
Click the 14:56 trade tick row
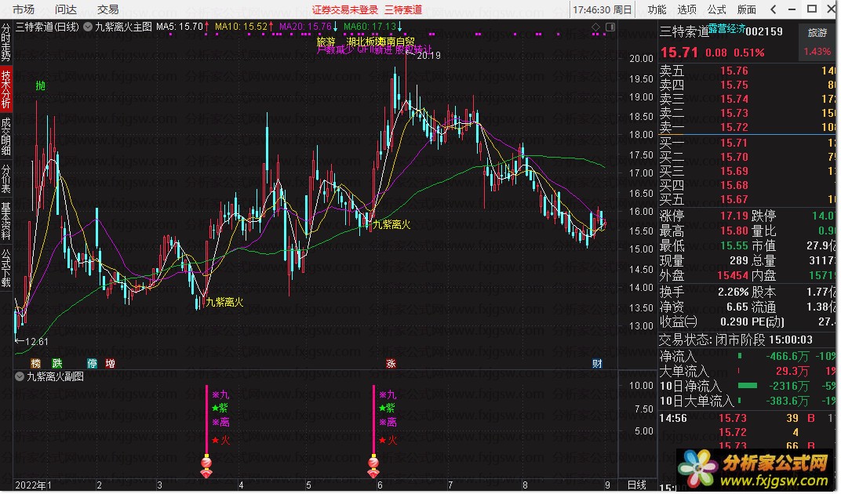coord(747,418)
